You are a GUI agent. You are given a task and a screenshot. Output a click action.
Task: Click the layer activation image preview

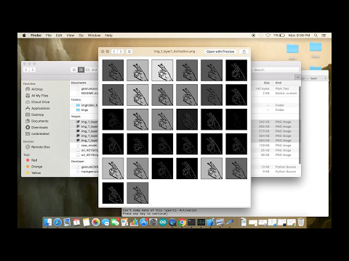pos(174,132)
